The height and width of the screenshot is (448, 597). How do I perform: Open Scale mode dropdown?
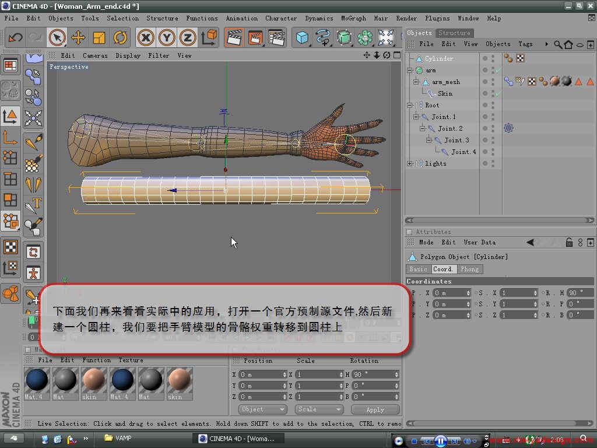click(319, 409)
